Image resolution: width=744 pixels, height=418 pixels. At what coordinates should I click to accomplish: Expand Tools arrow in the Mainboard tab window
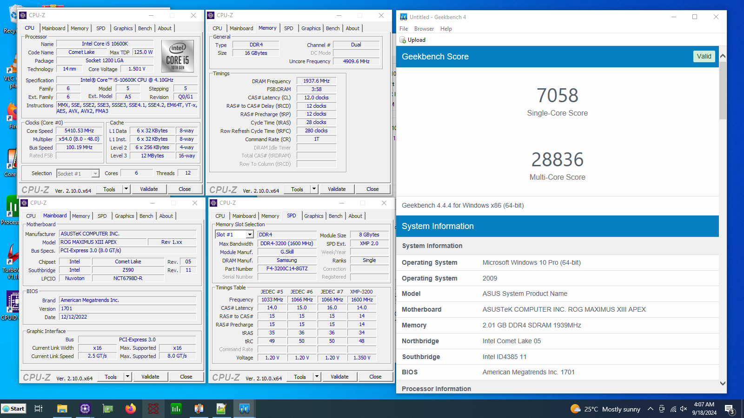127,377
